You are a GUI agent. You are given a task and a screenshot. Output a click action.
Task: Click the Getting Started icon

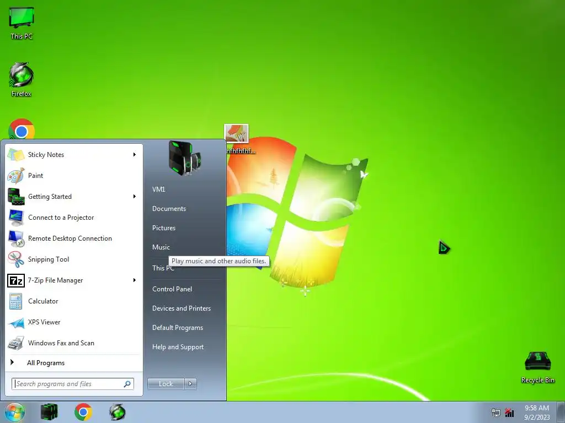click(x=16, y=197)
